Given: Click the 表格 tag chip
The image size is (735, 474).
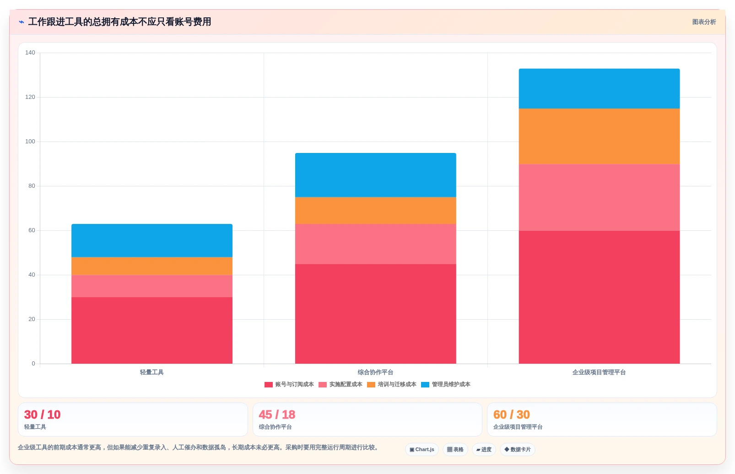Looking at the screenshot, I should point(455,450).
